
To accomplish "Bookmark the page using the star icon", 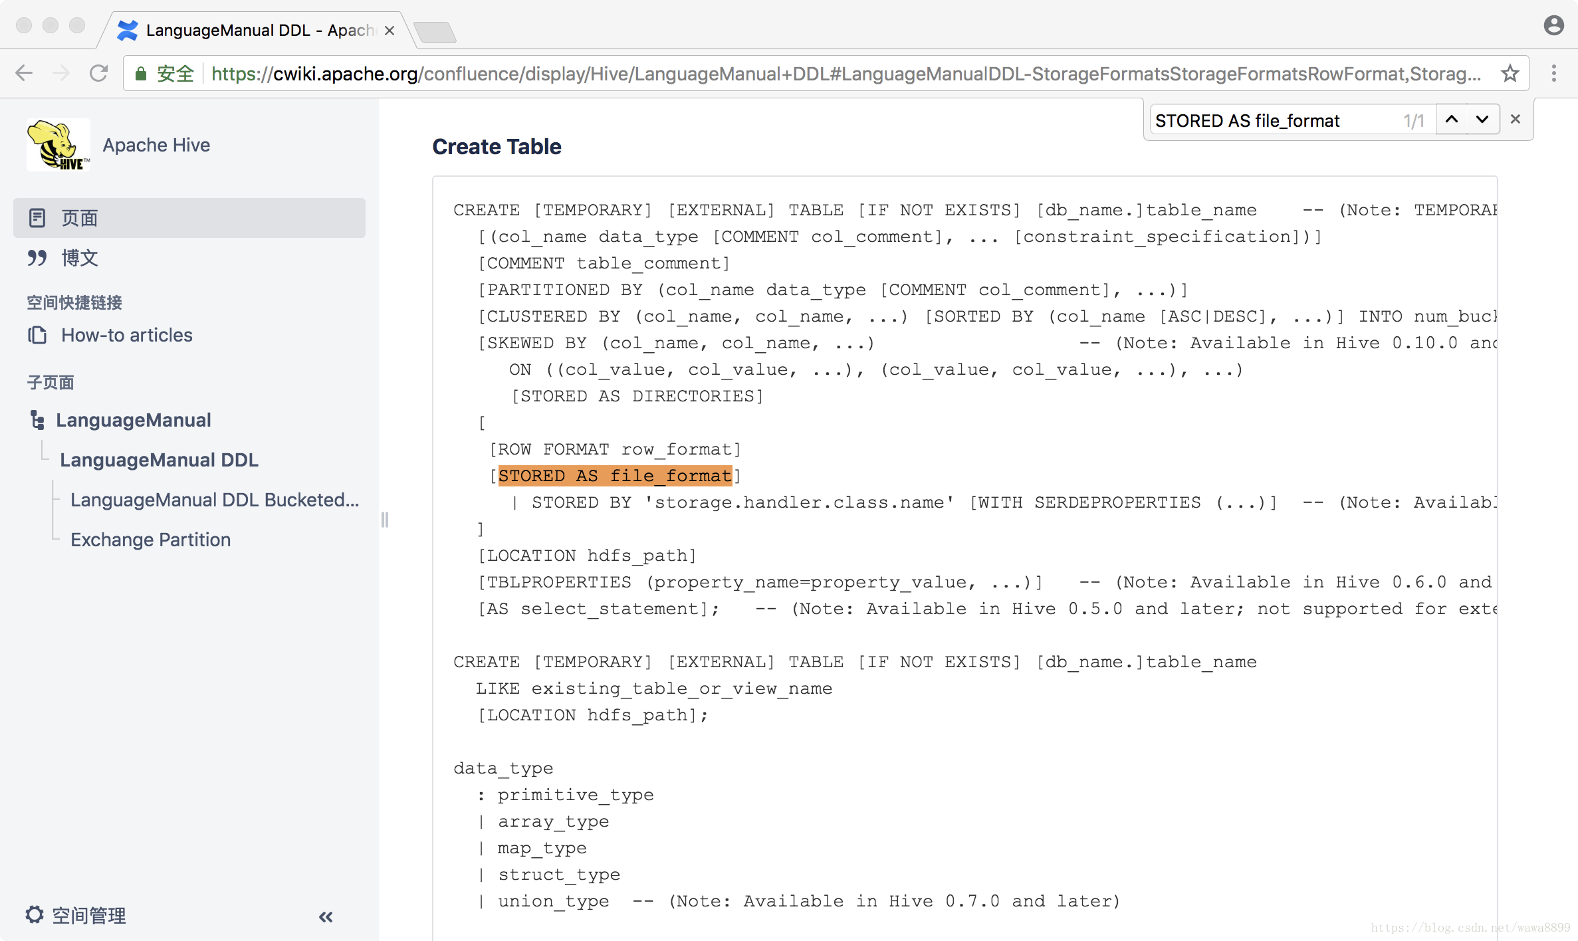I will pyautogui.click(x=1509, y=73).
